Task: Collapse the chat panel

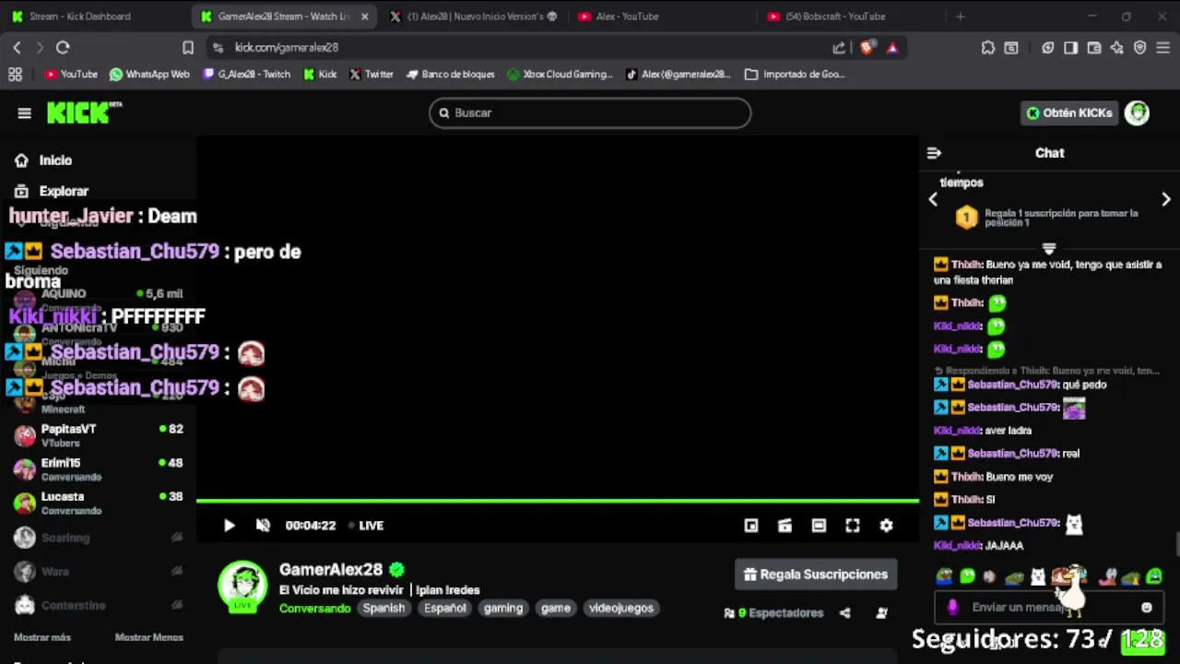Action: tap(934, 153)
